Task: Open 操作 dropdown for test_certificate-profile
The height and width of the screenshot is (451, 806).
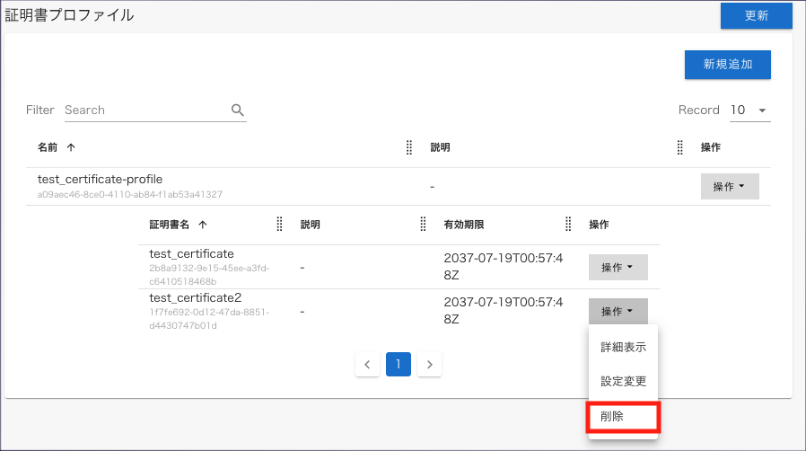Action: [x=730, y=187]
